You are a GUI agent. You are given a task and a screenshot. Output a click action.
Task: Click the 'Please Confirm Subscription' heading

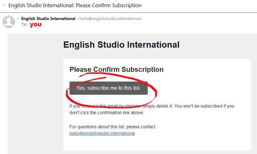pyautogui.click(x=116, y=69)
